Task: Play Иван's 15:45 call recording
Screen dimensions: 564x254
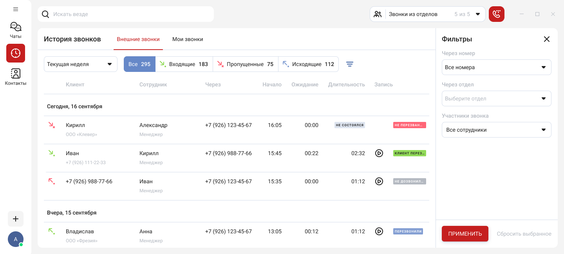Action: 379,153
